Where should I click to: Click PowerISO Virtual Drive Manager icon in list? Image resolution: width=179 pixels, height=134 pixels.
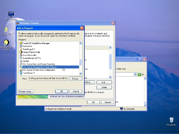click(21, 43)
